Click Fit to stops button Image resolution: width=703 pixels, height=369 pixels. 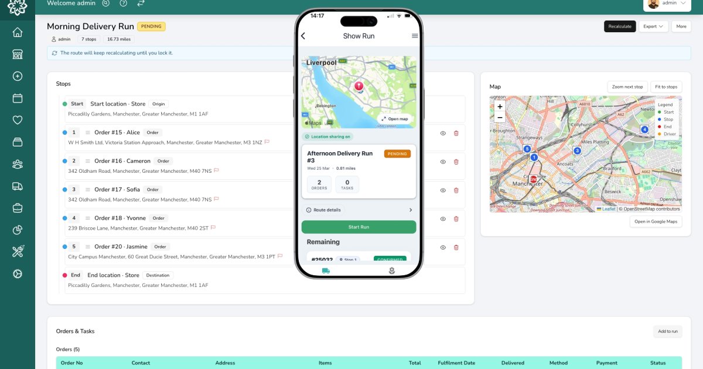[666, 87]
